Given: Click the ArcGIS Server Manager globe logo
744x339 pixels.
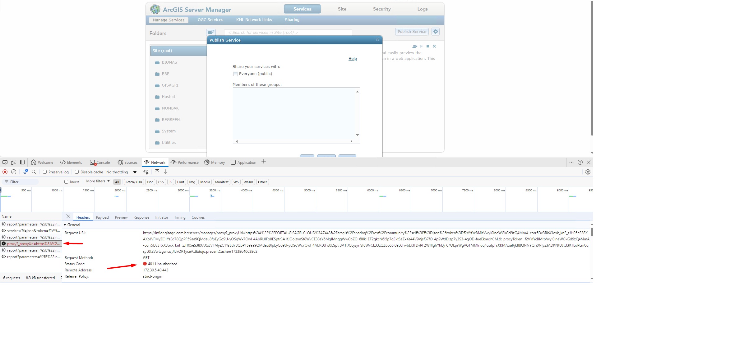Looking at the screenshot, I should (x=155, y=9).
